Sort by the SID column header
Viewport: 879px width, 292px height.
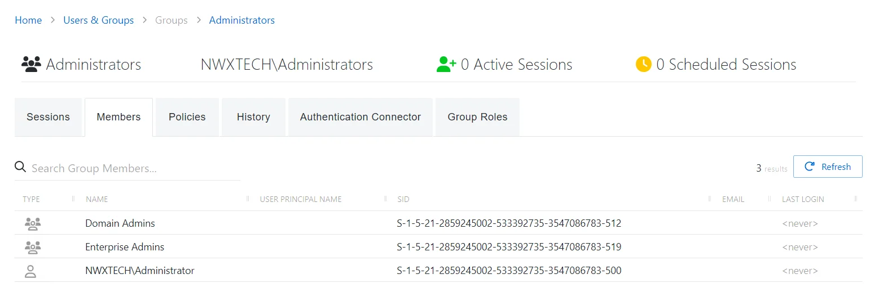click(x=403, y=199)
